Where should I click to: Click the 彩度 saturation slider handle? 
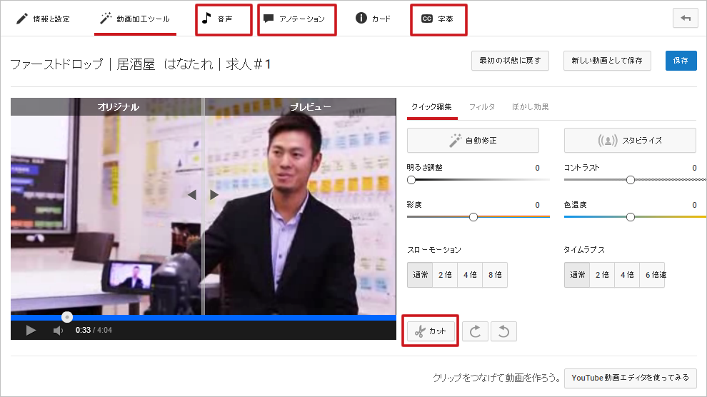[x=473, y=217]
